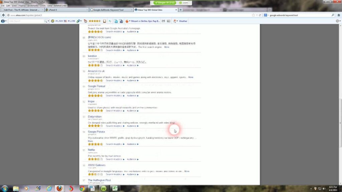
Task: Open the Windows Start menu
Action: point(5,189)
